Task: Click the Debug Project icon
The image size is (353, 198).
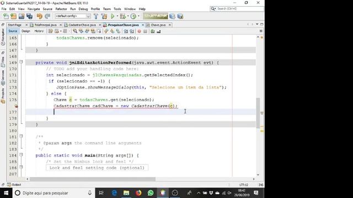Action: click(122, 16)
